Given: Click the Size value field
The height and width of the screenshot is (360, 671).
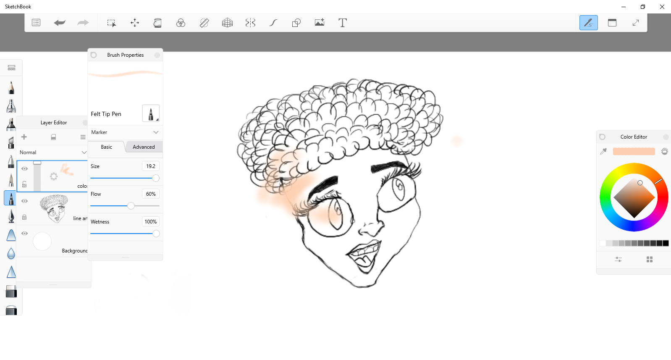Looking at the screenshot, I should [x=150, y=166].
